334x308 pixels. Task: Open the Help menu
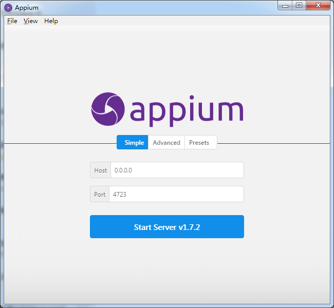pyautogui.click(x=51, y=21)
